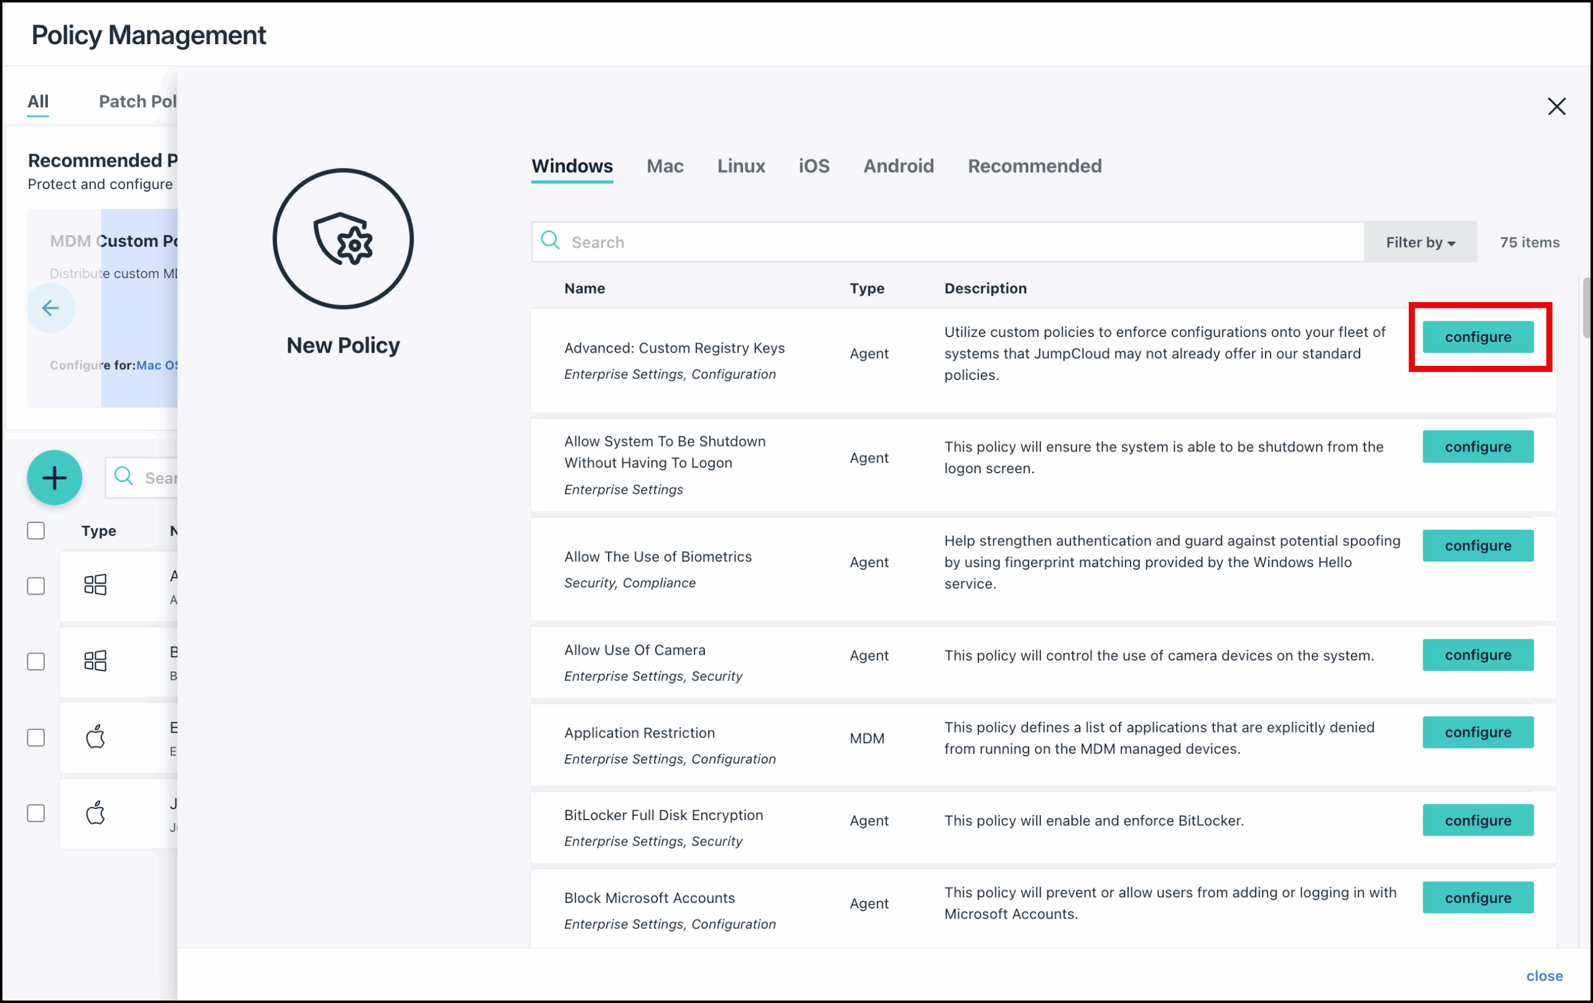Click the search magnifier icon in the policy modal
The image size is (1593, 1003).
(x=549, y=241)
